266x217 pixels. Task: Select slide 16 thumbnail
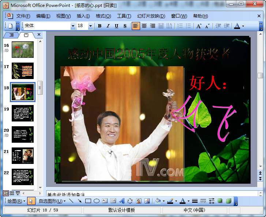click(x=23, y=49)
